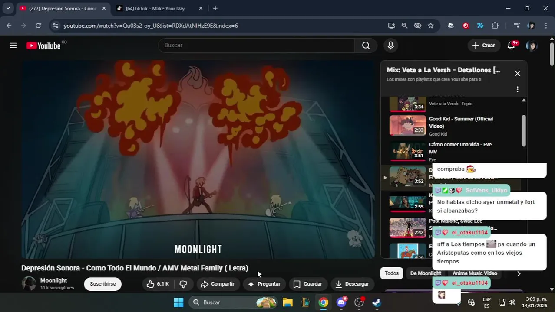This screenshot has height=312, width=555.
Task: Open the media controls music icon
Action: (516, 26)
